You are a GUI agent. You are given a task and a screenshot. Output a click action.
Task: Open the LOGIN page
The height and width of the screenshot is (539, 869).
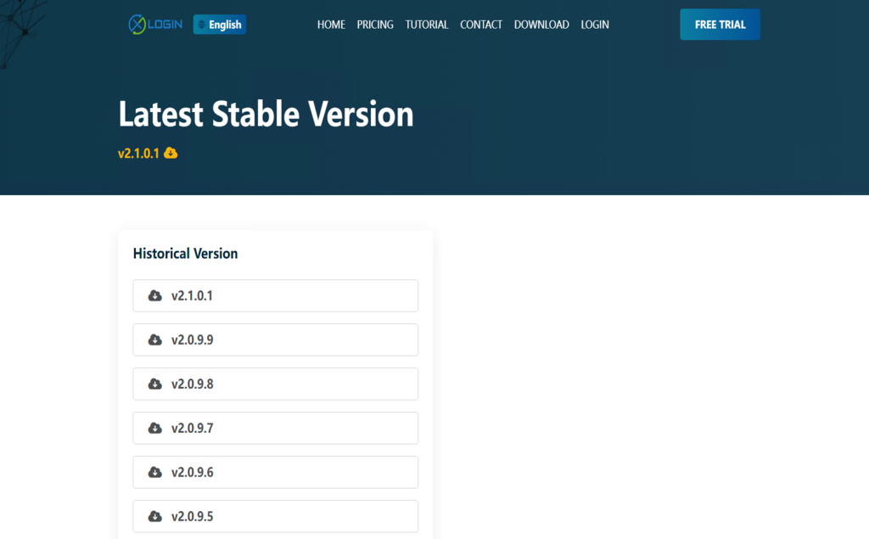tap(595, 25)
